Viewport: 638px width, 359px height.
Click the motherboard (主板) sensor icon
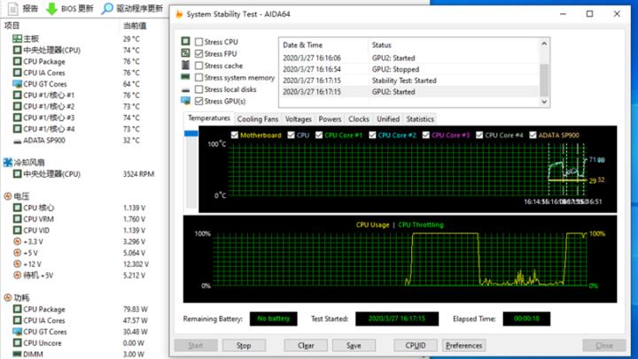click(17, 39)
